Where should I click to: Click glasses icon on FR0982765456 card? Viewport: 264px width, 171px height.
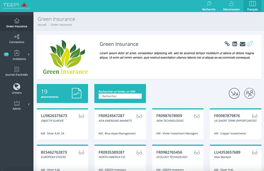[x=197, y=152]
